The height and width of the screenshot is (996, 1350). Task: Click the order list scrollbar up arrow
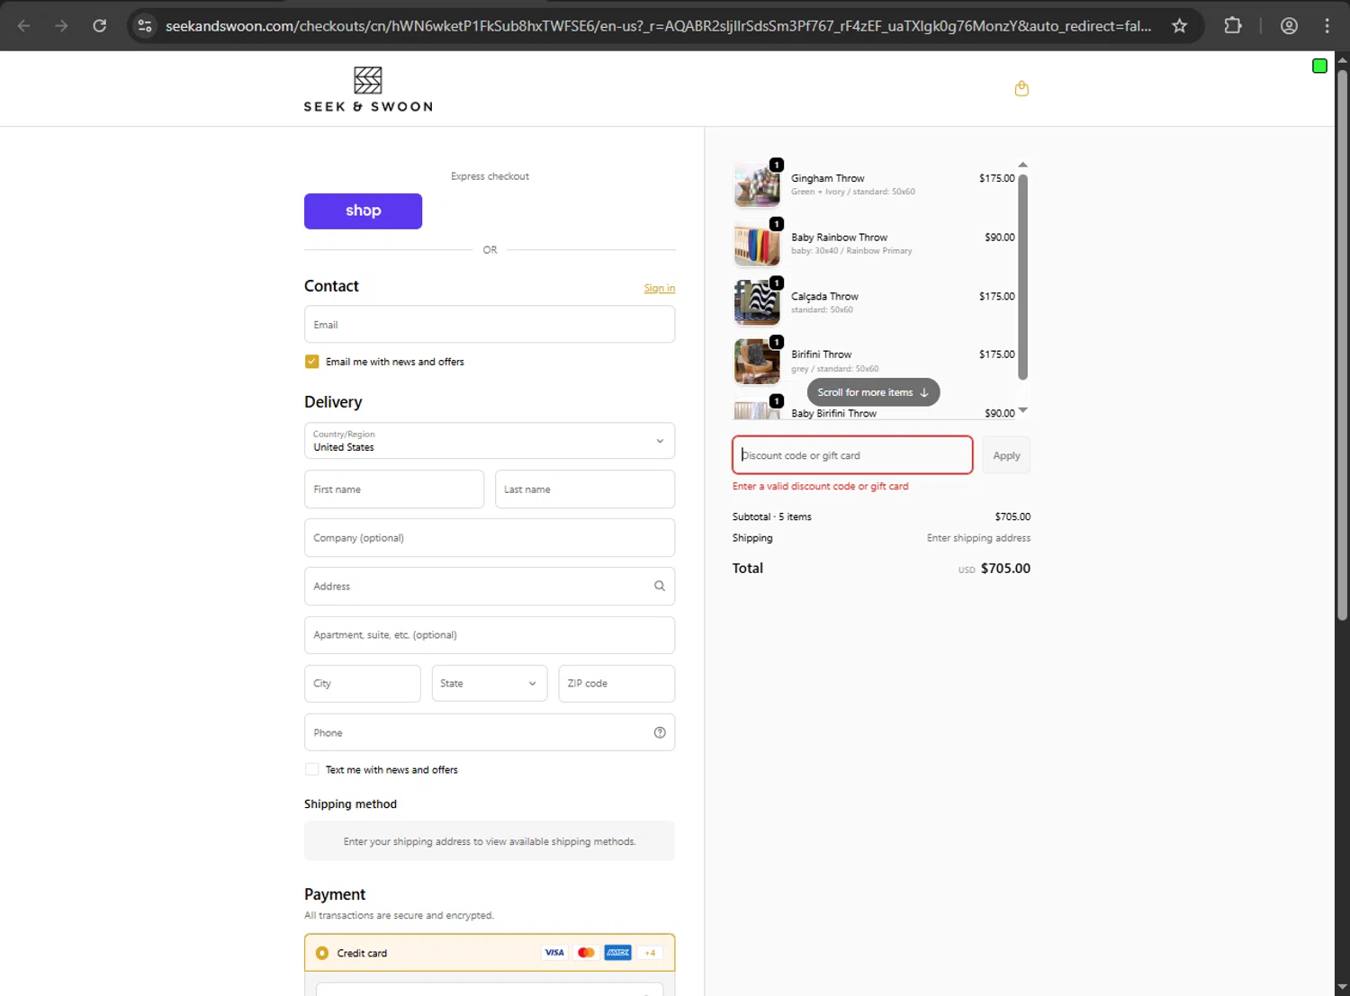click(x=1022, y=165)
